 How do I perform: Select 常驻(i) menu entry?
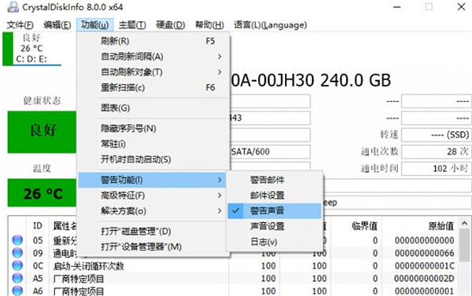(x=153, y=144)
